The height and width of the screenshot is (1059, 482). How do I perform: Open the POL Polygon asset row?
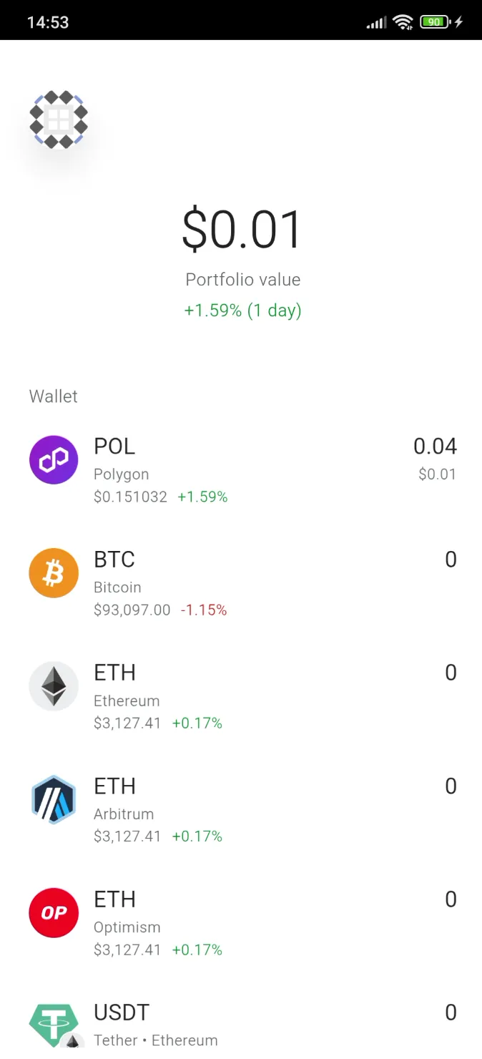[241, 469]
